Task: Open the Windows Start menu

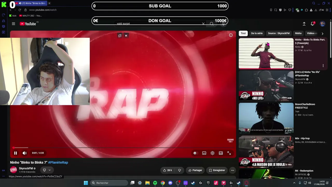Action: 86,183
